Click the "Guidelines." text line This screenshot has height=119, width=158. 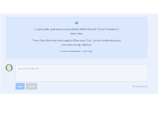77,33
